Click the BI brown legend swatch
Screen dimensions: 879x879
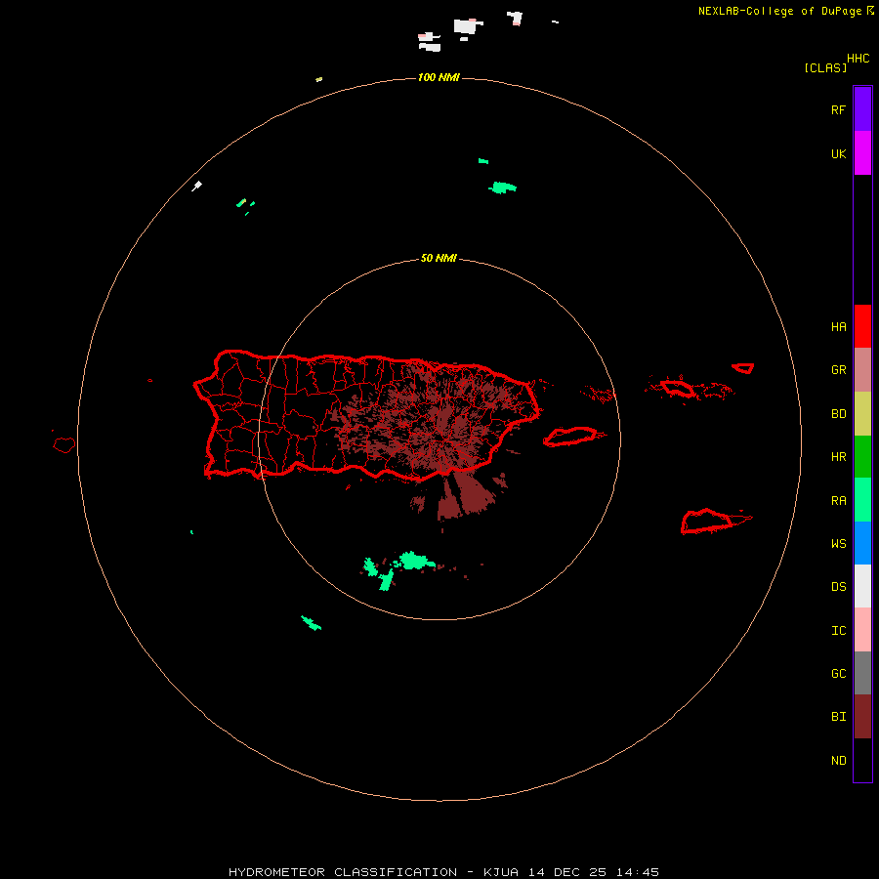862,717
